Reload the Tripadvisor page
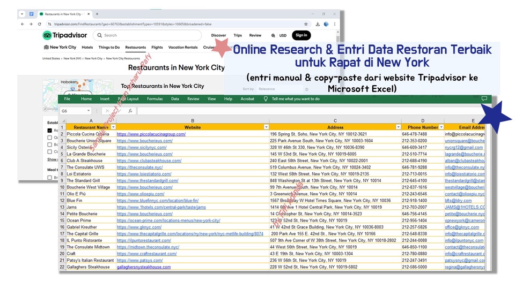 click(x=39, y=24)
